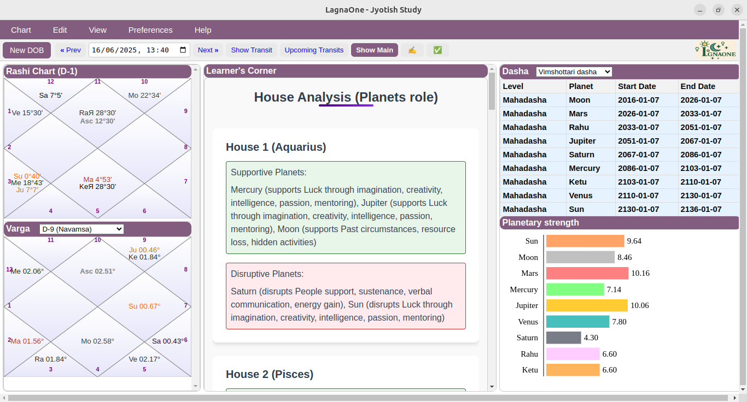The width and height of the screenshot is (747, 402).
Task: Select the Mars Mahadasha row
Action: tap(620, 114)
